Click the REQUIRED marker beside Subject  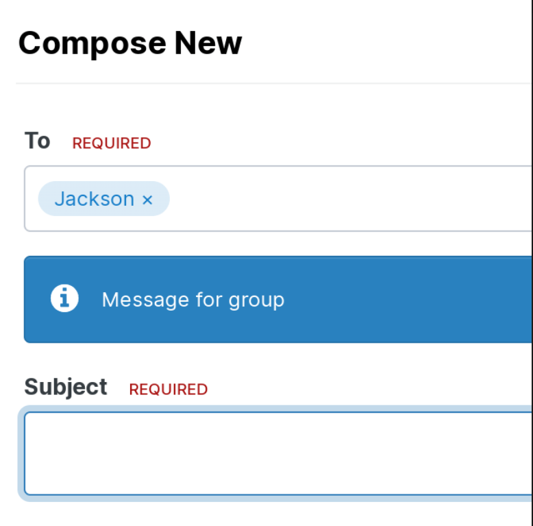pyautogui.click(x=169, y=390)
